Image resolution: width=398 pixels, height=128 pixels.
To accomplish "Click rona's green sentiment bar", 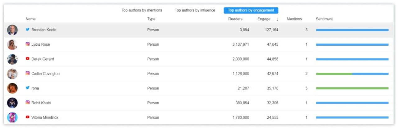I will coord(352,88).
